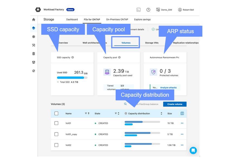Click the Size column header

pos(169,113)
